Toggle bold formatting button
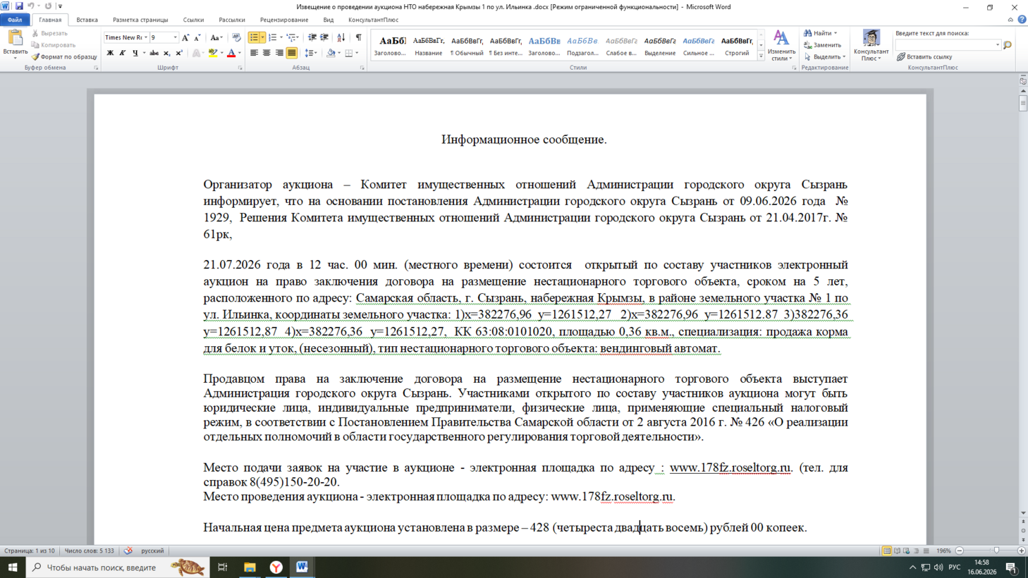 [x=110, y=53]
